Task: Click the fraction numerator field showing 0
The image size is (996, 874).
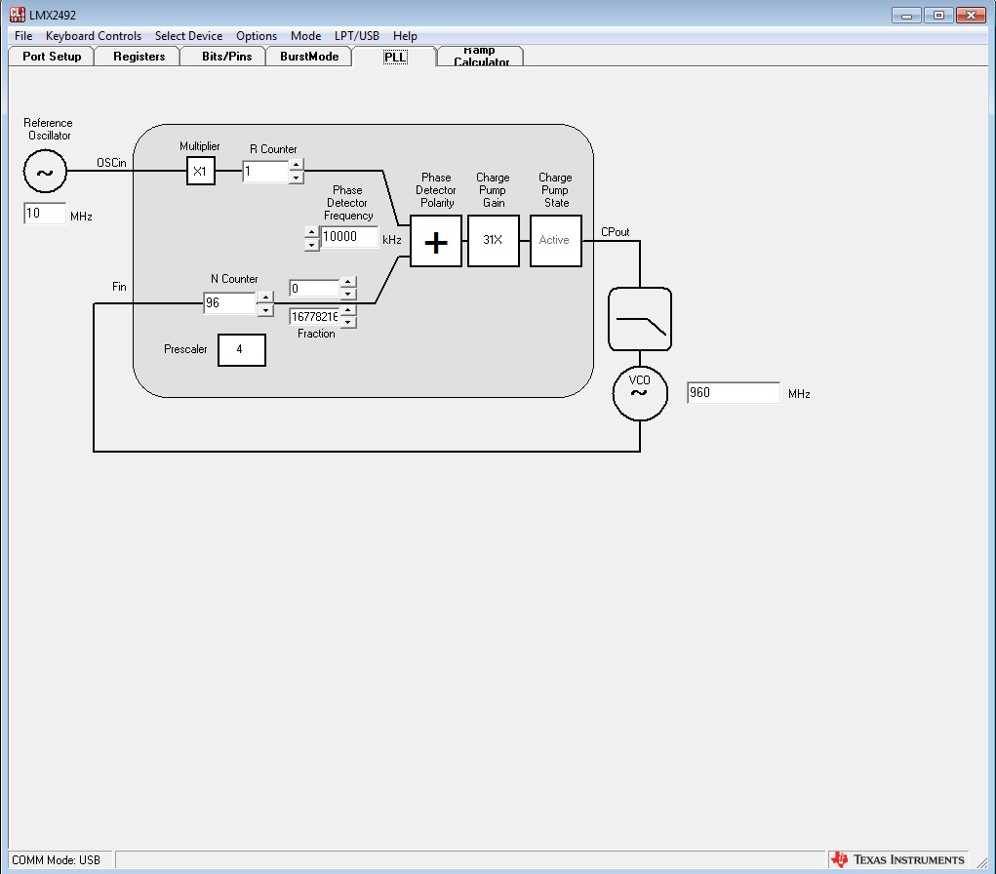Action: tap(314, 289)
